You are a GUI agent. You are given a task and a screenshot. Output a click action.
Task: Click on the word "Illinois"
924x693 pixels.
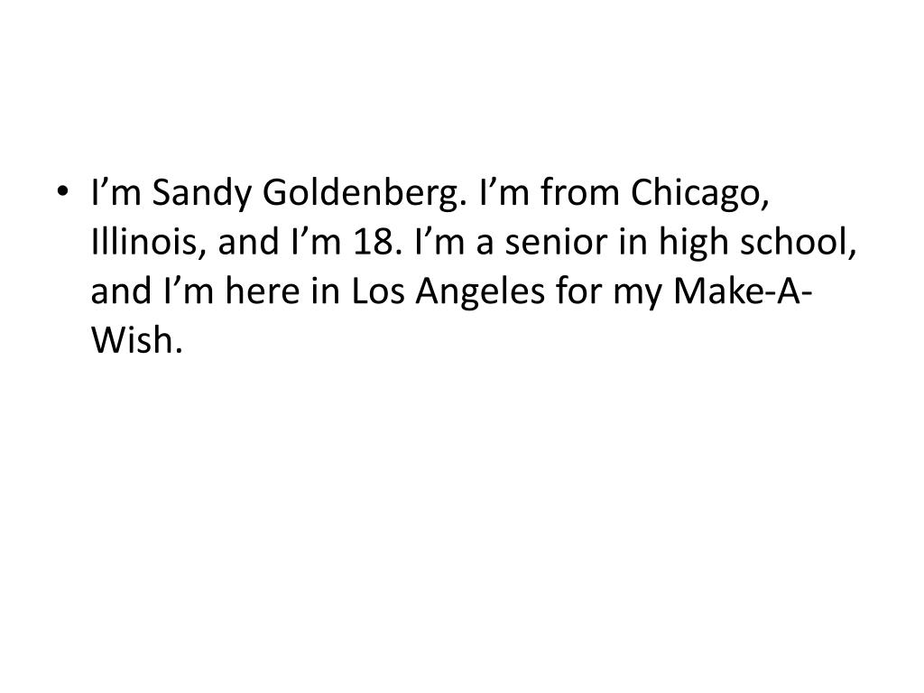148,243
